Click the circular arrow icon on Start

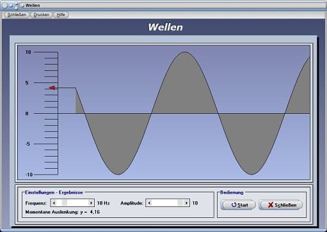coord(234,205)
